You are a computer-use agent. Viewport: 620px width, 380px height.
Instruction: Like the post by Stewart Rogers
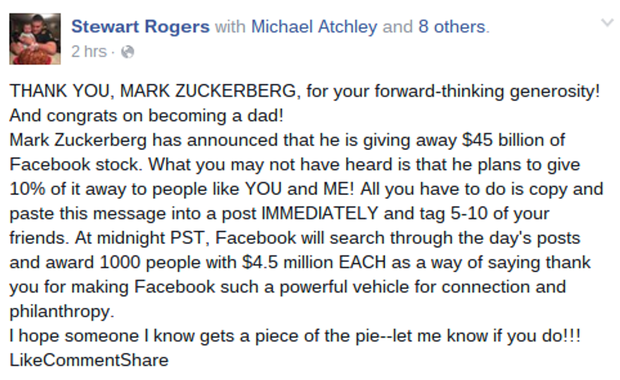point(25,360)
